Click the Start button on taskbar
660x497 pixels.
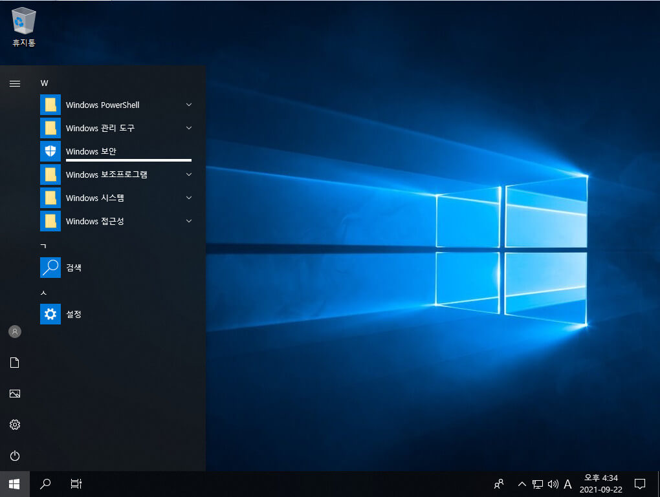pos(14,484)
